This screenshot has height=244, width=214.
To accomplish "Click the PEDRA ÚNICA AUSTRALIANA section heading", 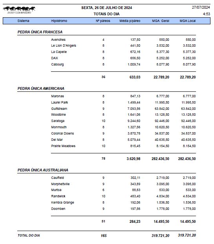I will coord(43,170).
